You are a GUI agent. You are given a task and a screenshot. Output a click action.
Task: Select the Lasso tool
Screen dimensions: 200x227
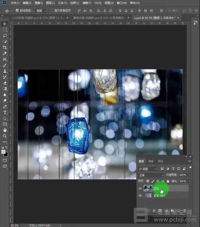coord(5,36)
